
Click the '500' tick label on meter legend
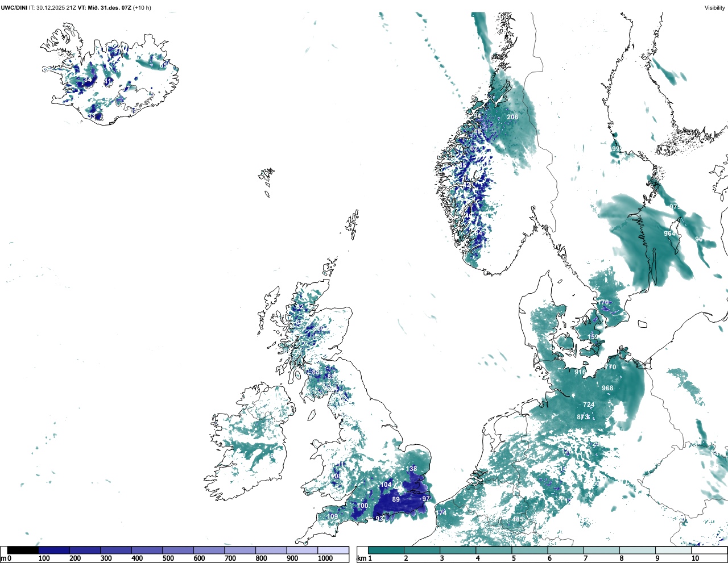(168, 558)
